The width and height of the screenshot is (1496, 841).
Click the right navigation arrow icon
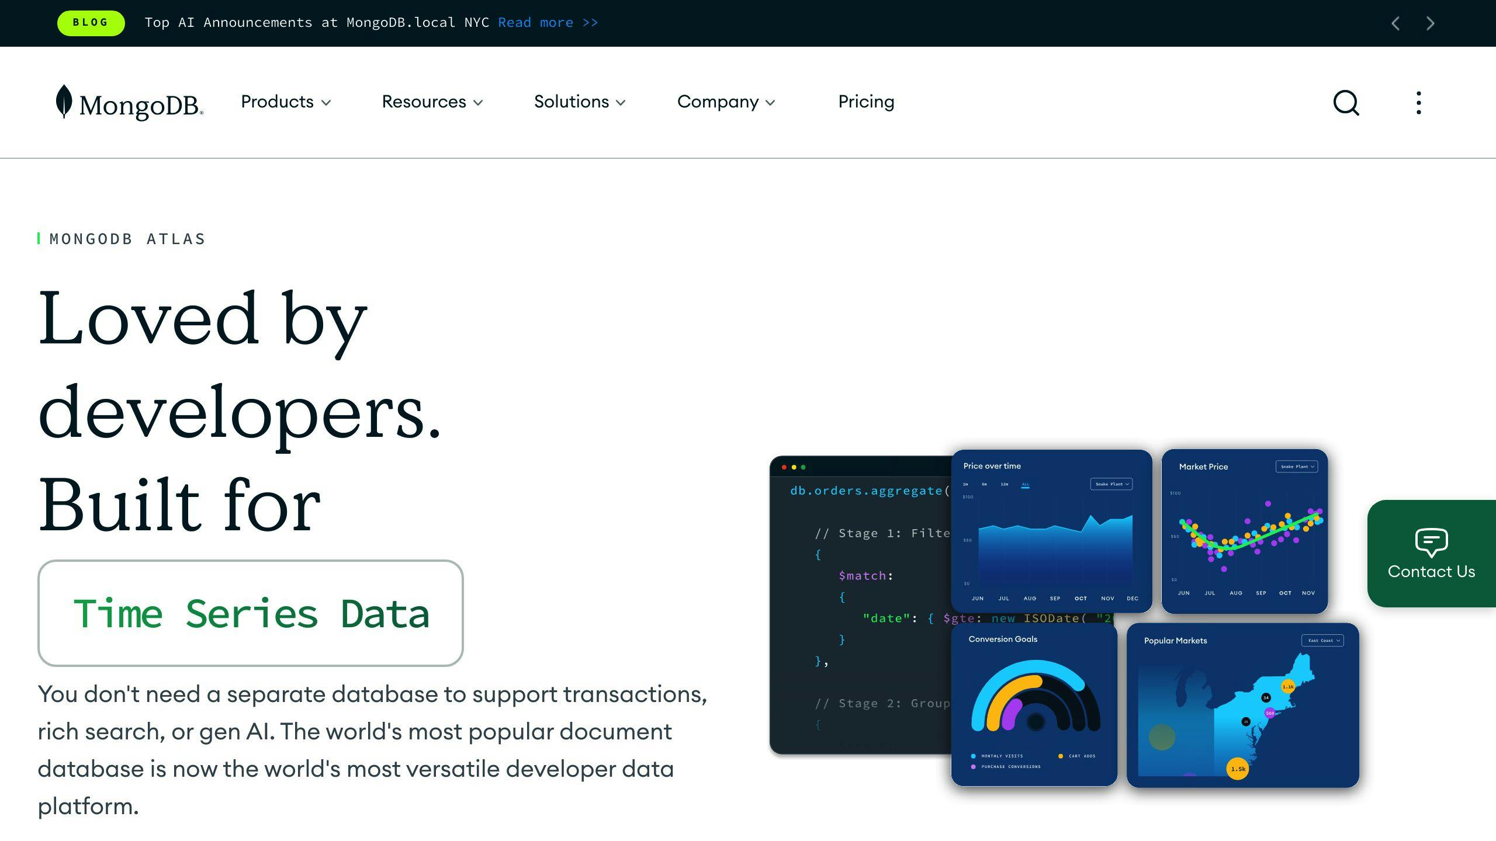1430,23
